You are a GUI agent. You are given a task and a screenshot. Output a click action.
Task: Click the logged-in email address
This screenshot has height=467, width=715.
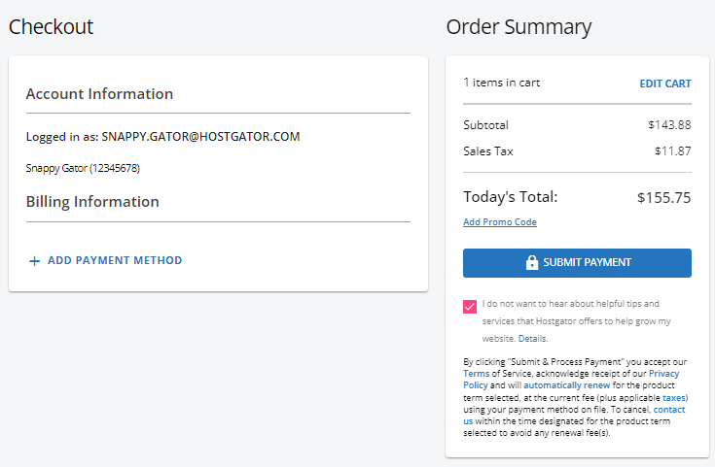coord(200,137)
